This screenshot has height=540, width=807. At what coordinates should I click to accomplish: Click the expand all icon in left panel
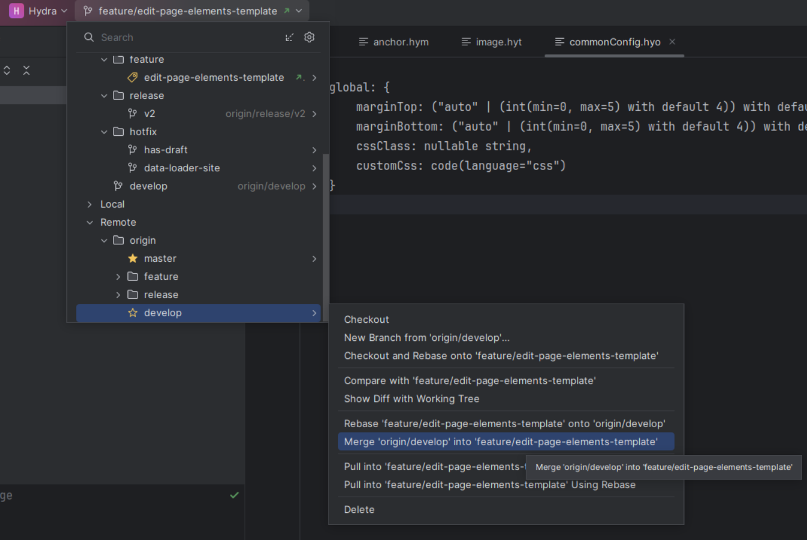(x=7, y=71)
